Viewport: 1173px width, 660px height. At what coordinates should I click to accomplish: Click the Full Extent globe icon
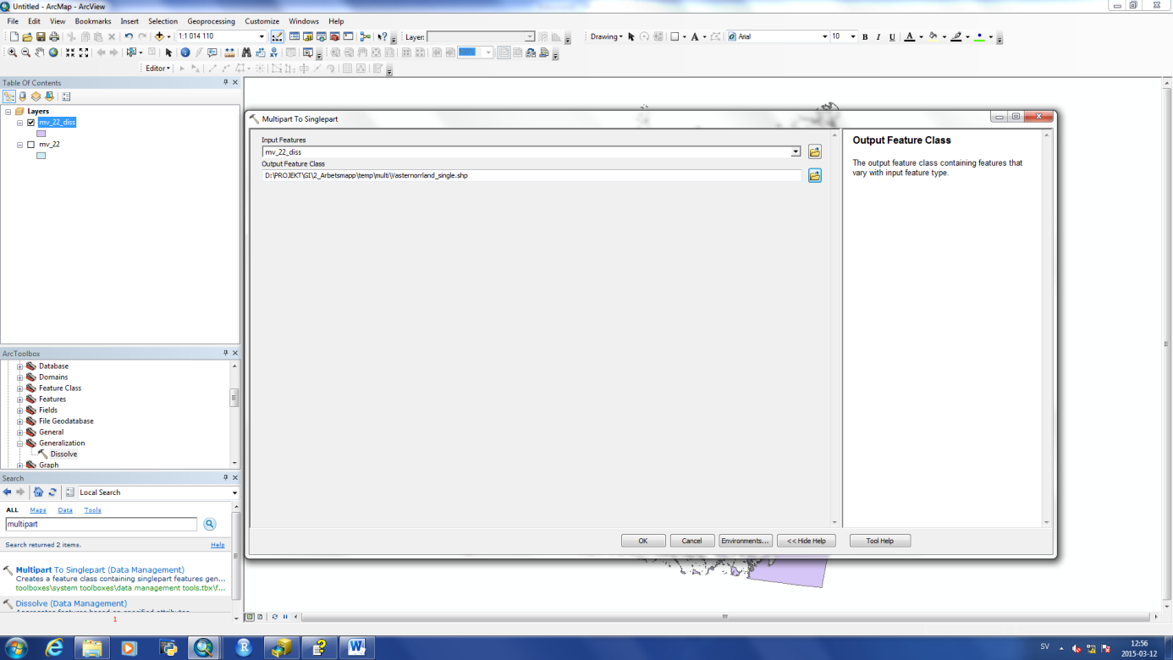[x=53, y=52]
